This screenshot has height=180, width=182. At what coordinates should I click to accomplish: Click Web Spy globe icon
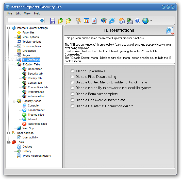(19, 128)
